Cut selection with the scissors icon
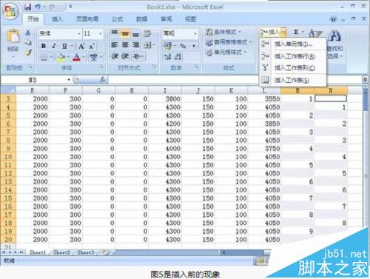 tap(28, 33)
